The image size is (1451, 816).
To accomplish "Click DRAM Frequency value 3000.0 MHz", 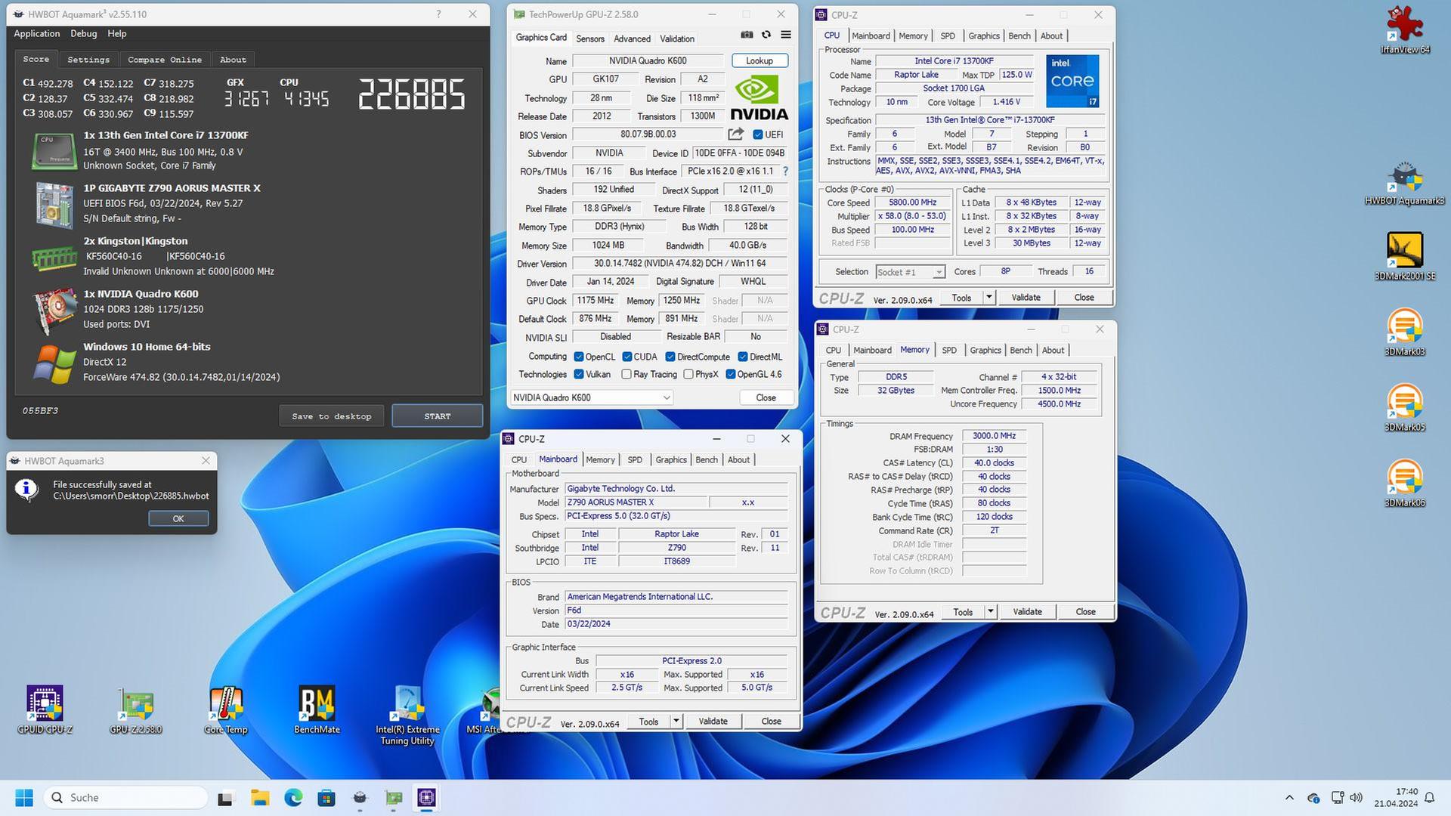I will tap(994, 436).
